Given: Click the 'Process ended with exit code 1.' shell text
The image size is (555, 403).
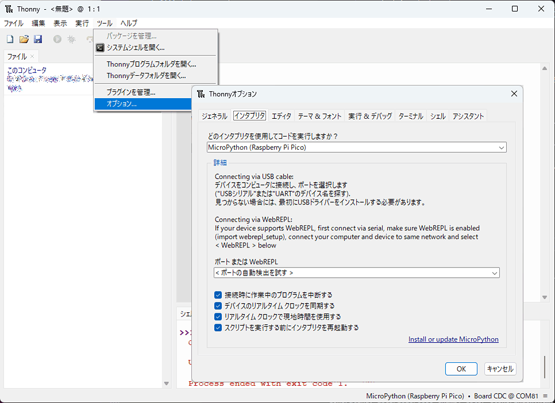Looking at the screenshot, I should coord(268,383).
